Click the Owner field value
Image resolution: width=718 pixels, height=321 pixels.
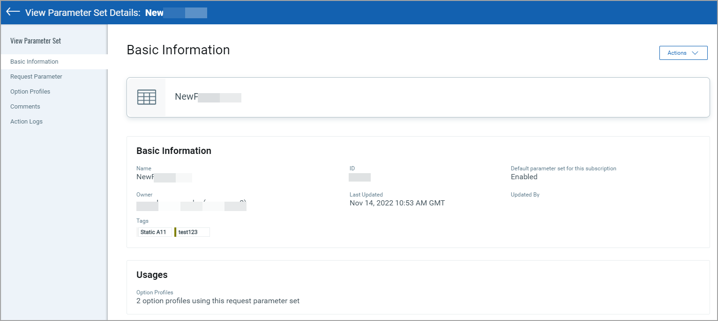click(191, 205)
